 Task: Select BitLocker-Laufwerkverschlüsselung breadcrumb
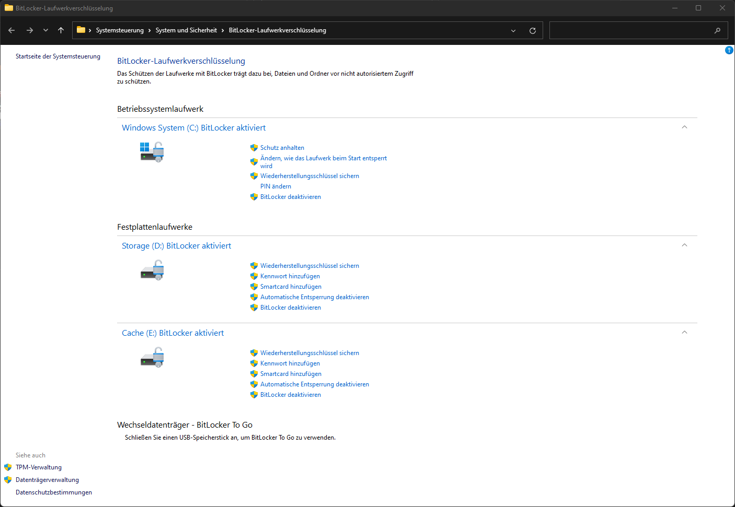[x=278, y=30]
